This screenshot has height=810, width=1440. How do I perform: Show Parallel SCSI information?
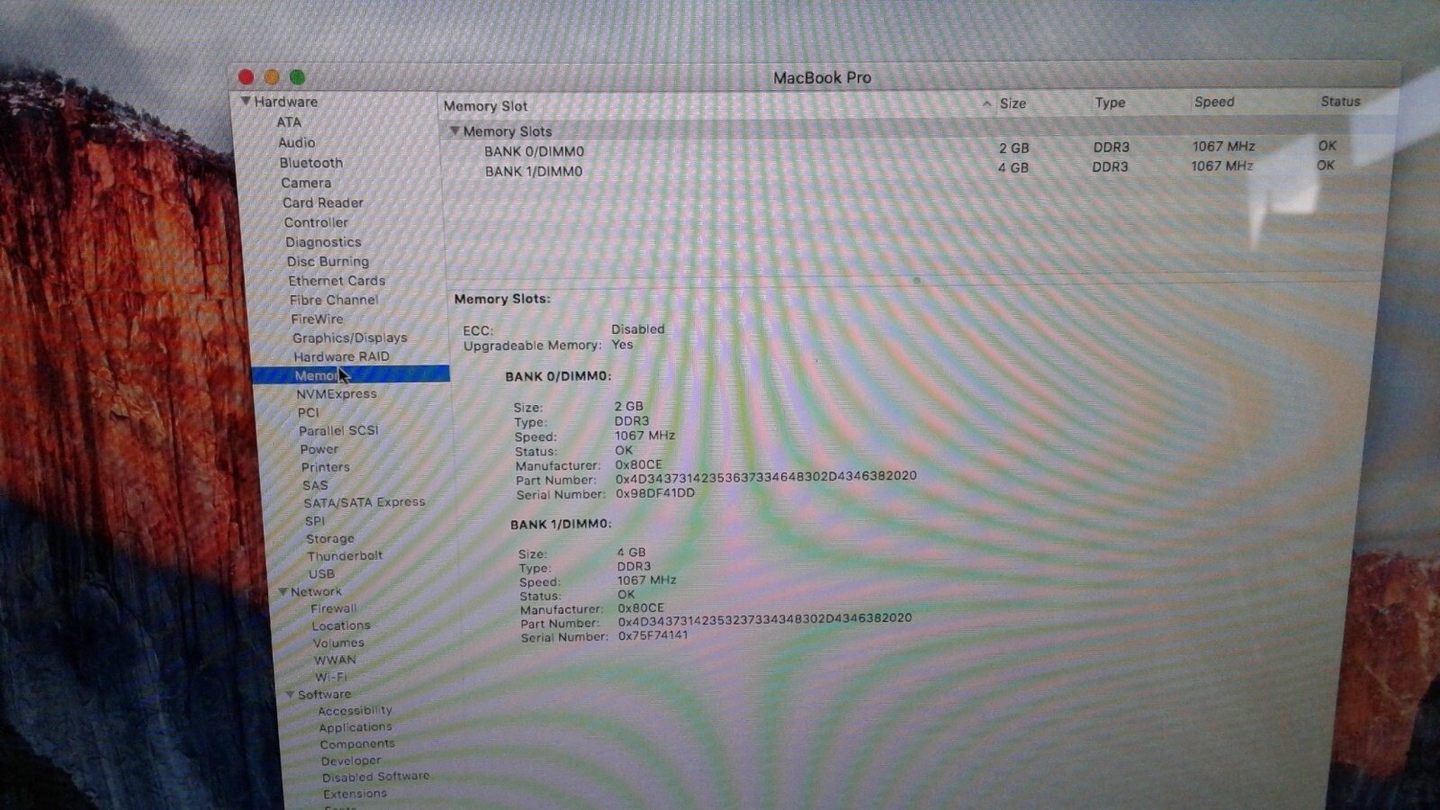pos(338,430)
